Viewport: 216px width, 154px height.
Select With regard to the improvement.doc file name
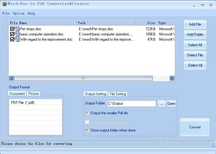tap(46, 39)
